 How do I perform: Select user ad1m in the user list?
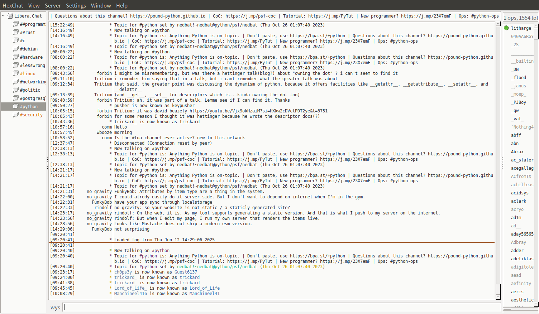pyautogui.click(x=516, y=218)
